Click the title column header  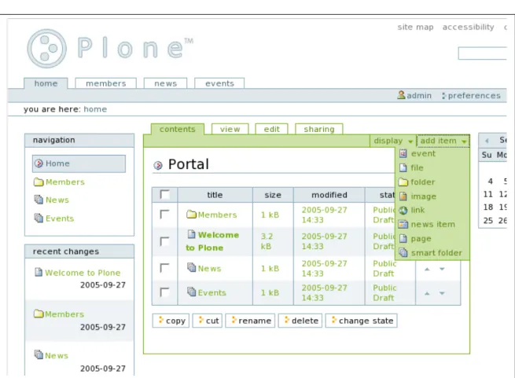point(215,195)
